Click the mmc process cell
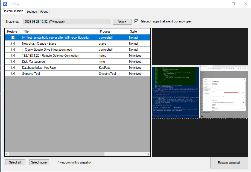This screenshot has width=251, height=172. (x=113, y=62)
